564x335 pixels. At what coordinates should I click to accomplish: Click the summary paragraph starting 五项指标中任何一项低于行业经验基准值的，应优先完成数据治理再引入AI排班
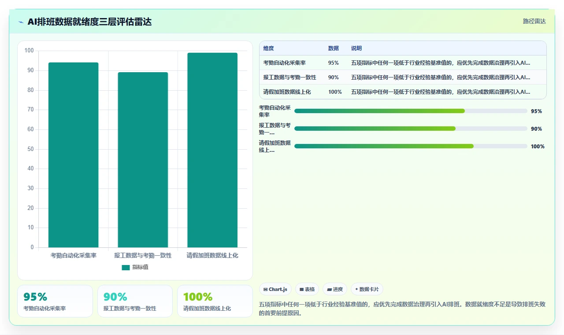[x=402, y=309]
